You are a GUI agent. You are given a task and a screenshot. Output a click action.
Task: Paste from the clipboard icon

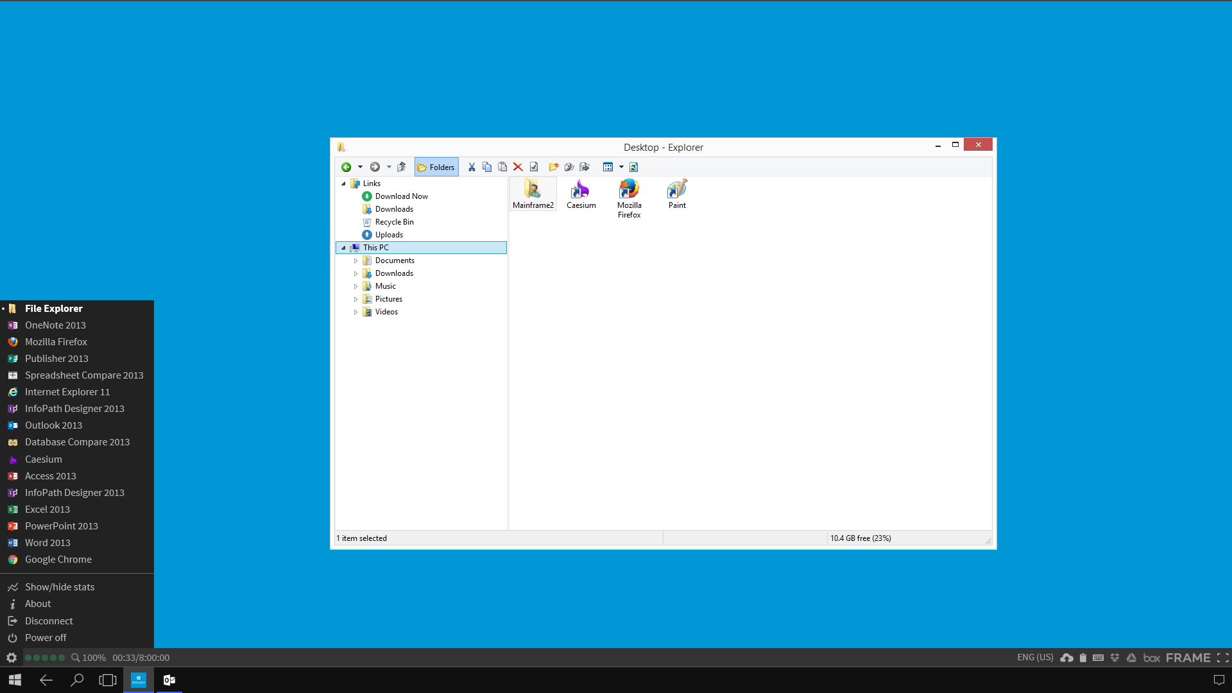[502, 167]
